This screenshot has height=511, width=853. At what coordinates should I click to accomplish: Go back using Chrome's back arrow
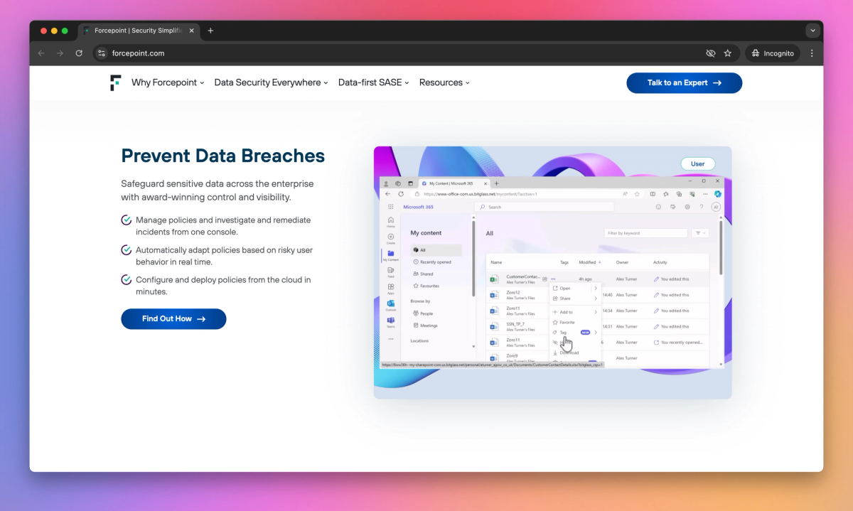41,53
